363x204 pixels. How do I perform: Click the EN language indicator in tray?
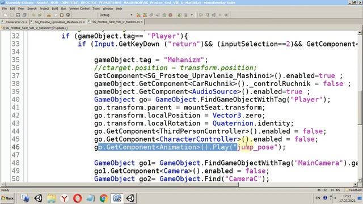pos(318,198)
